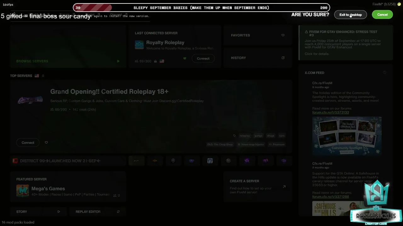Open Grand Opening!! Certified Roleplay 18+ title

(x=109, y=92)
